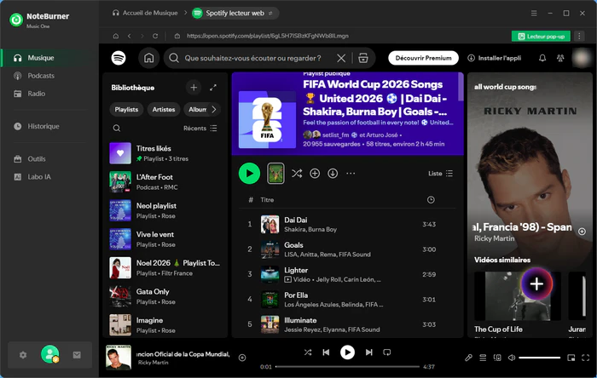Adjust the volume slider
The height and width of the screenshot is (378, 597).
[539, 358]
